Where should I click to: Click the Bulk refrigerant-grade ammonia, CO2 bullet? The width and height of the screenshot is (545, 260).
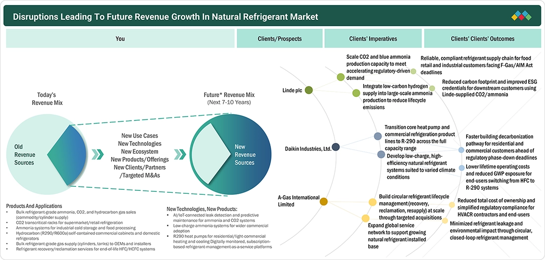coord(77,214)
